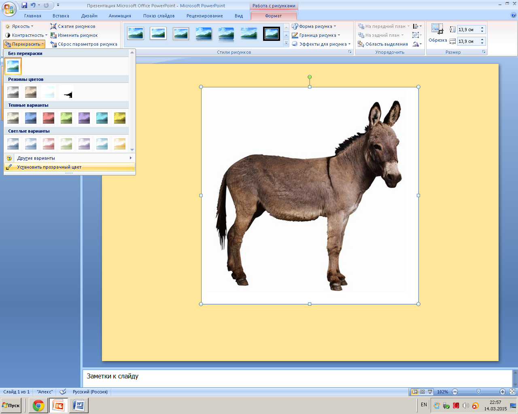
Task: Switch to Дизайн tab
Action: click(89, 16)
